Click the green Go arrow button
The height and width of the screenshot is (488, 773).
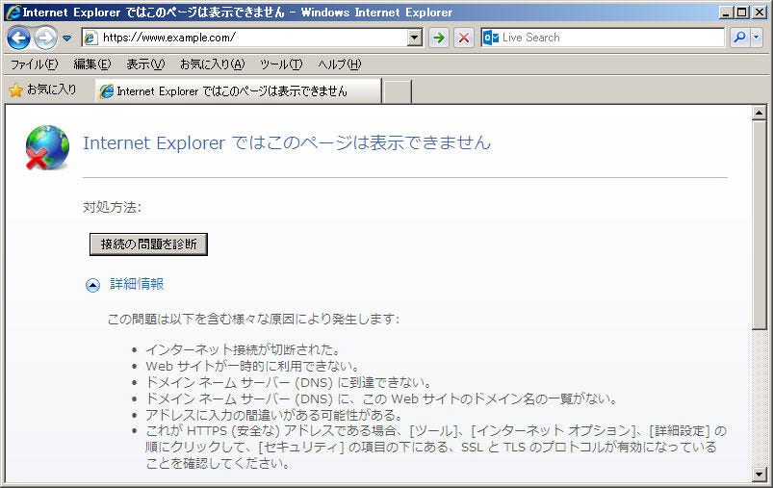point(438,38)
